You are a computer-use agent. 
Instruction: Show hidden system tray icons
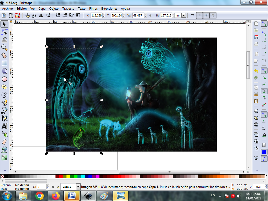tap(220, 196)
